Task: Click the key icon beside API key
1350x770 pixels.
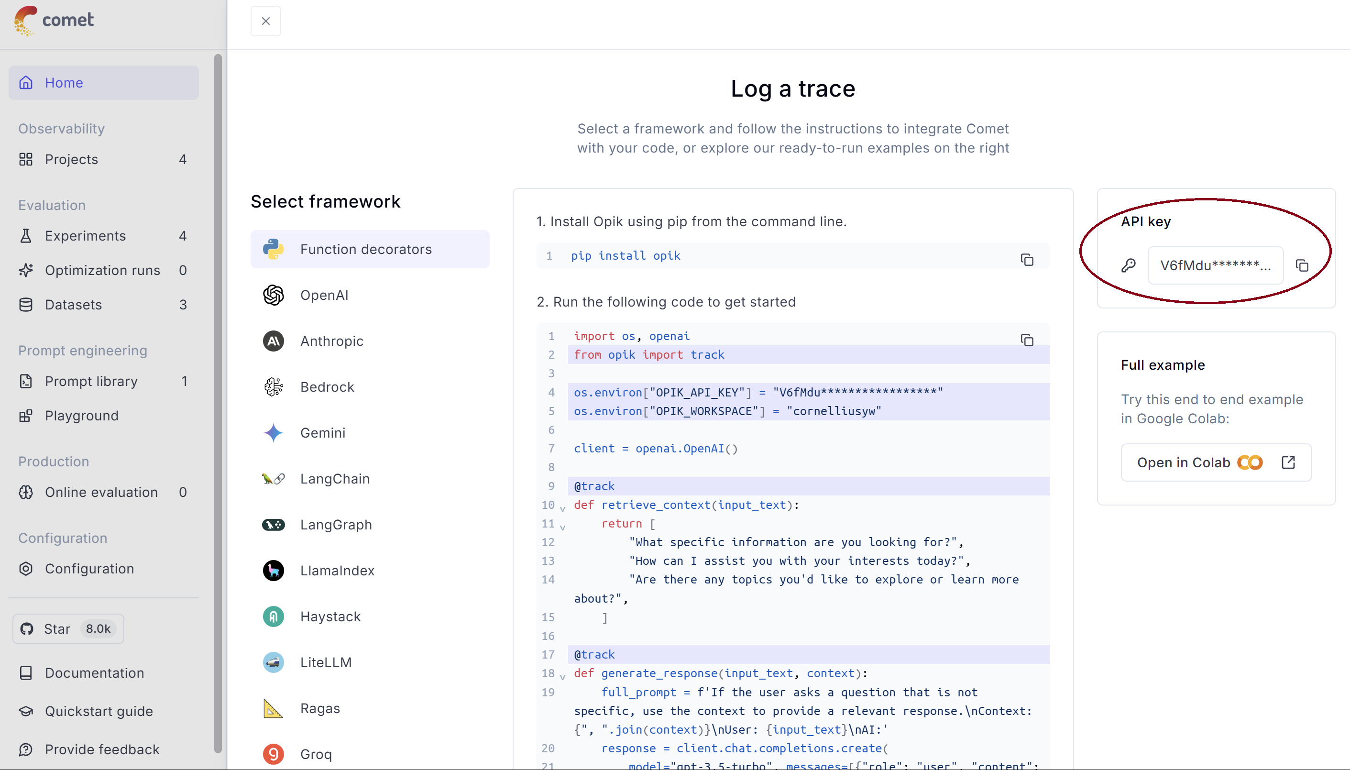Action: [x=1129, y=265]
